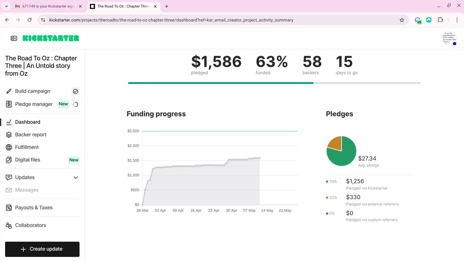Click the New badge next to Digital files
Image resolution: width=464 pixels, height=261 pixels.
point(74,160)
